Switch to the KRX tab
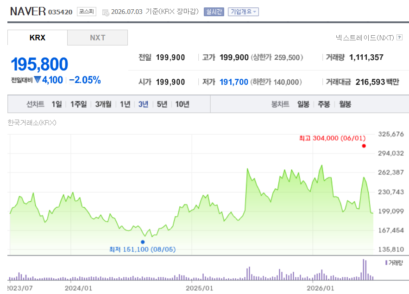Screen dimensions: 409x294 38,38
